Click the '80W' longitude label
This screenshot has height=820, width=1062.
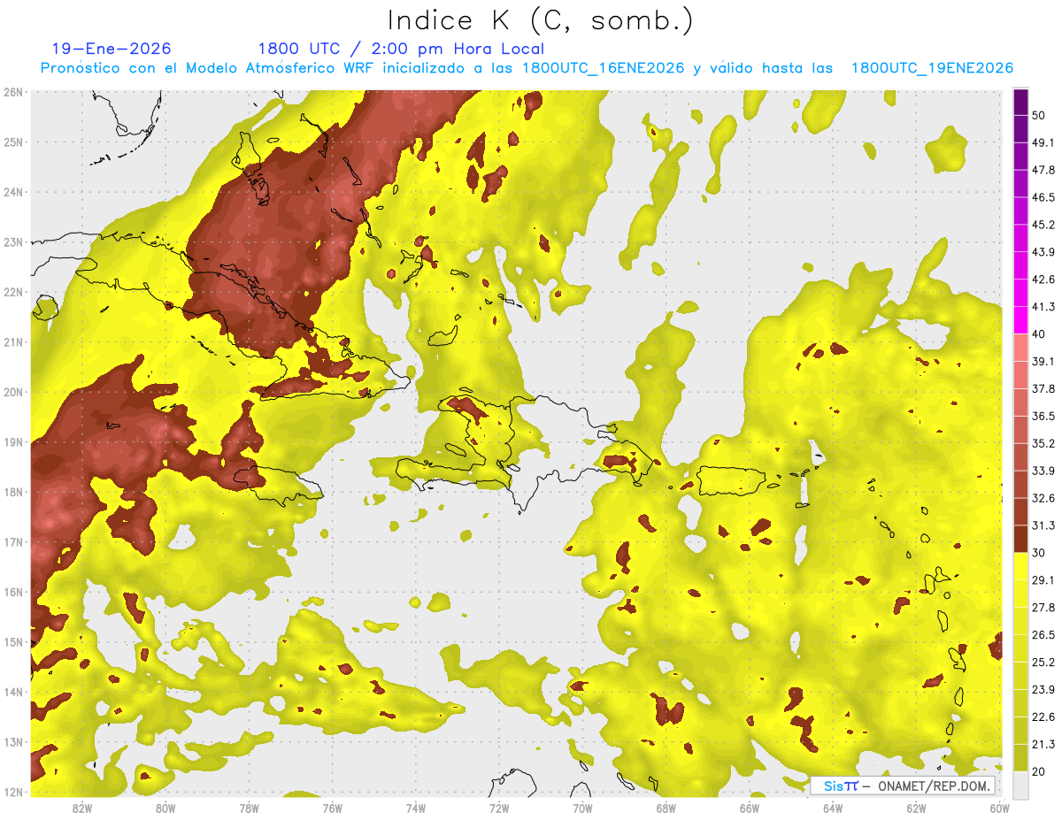pos(165,808)
